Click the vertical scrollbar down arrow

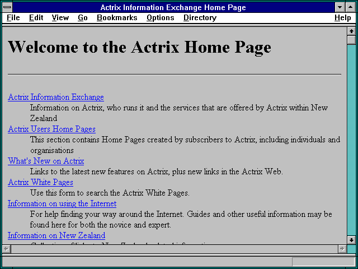351,240
